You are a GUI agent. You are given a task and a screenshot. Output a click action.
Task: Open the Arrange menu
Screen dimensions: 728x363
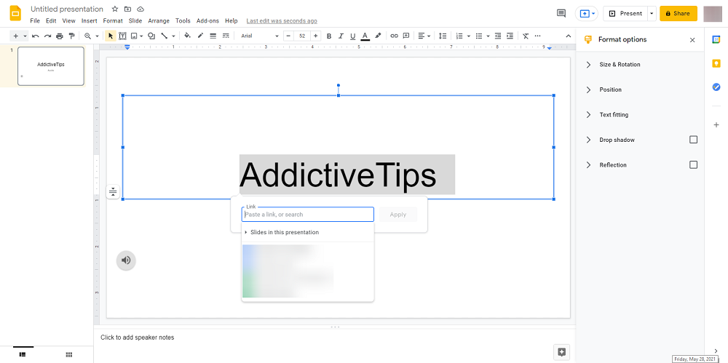(159, 21)
